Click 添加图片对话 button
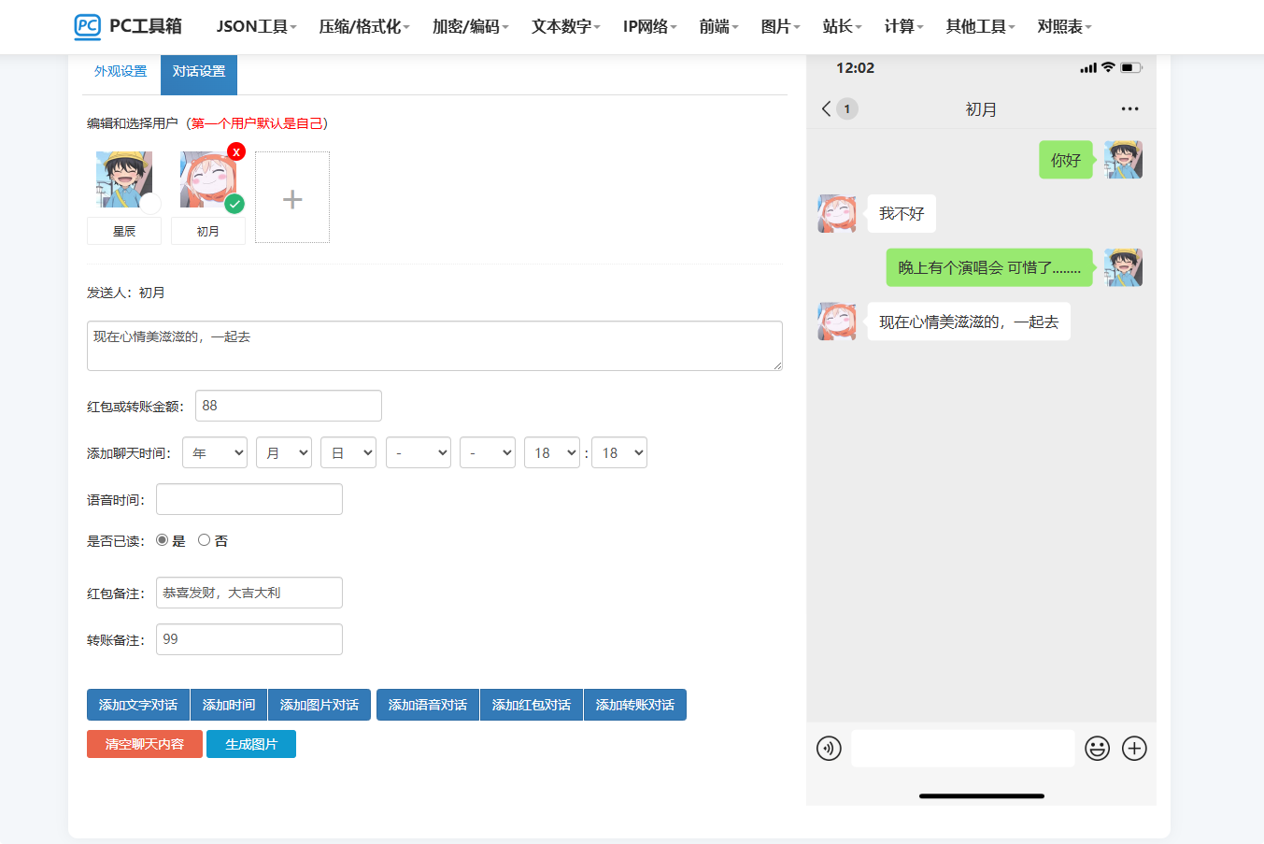The width and height of the screenshot is (1264, 844). click(x=320, y=705)
